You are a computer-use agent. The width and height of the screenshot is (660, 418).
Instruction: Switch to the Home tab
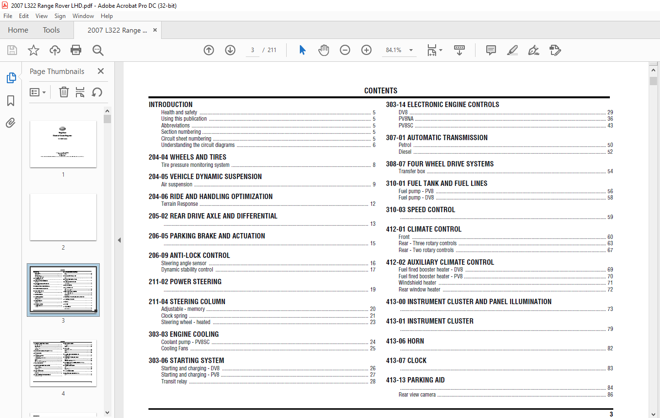click(x=18, y=30)
